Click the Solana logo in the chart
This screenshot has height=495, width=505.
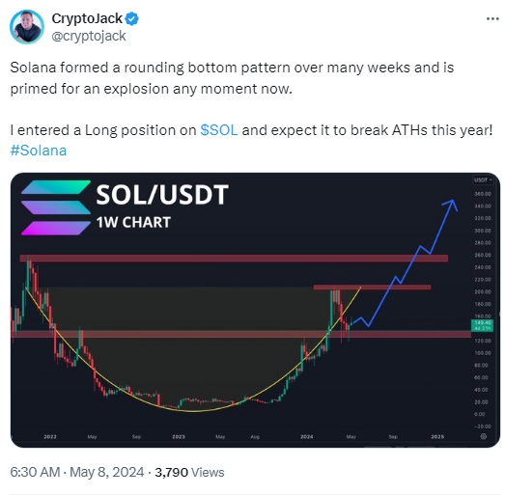56,207
